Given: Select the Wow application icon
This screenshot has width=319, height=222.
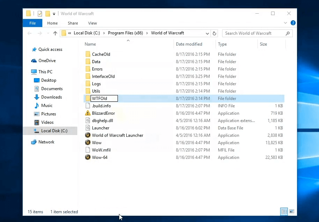Looking at the screenshot, I should coord(88,142).
